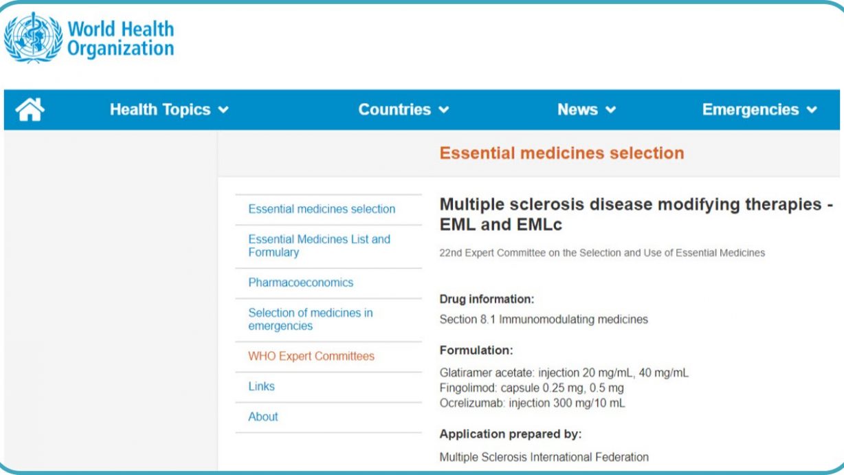Expand the Countries dropdown chevron
Screen dimensions: 844x475
(x=443, y=110)
